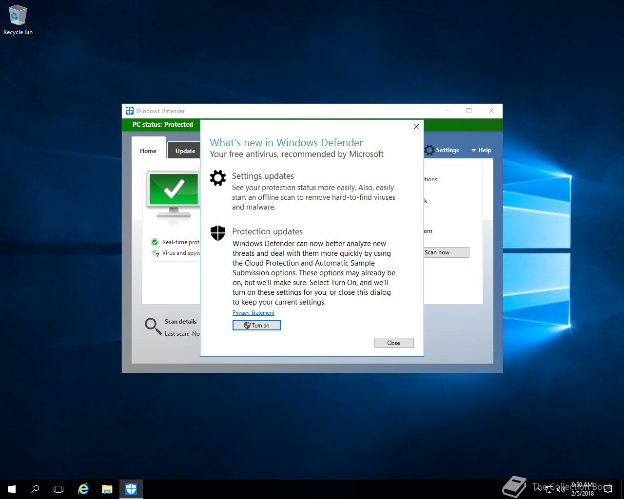The width and height of the screenshot is (624, 499).
Task: Open the Action Center in the system tray
Action: (607, 489)
